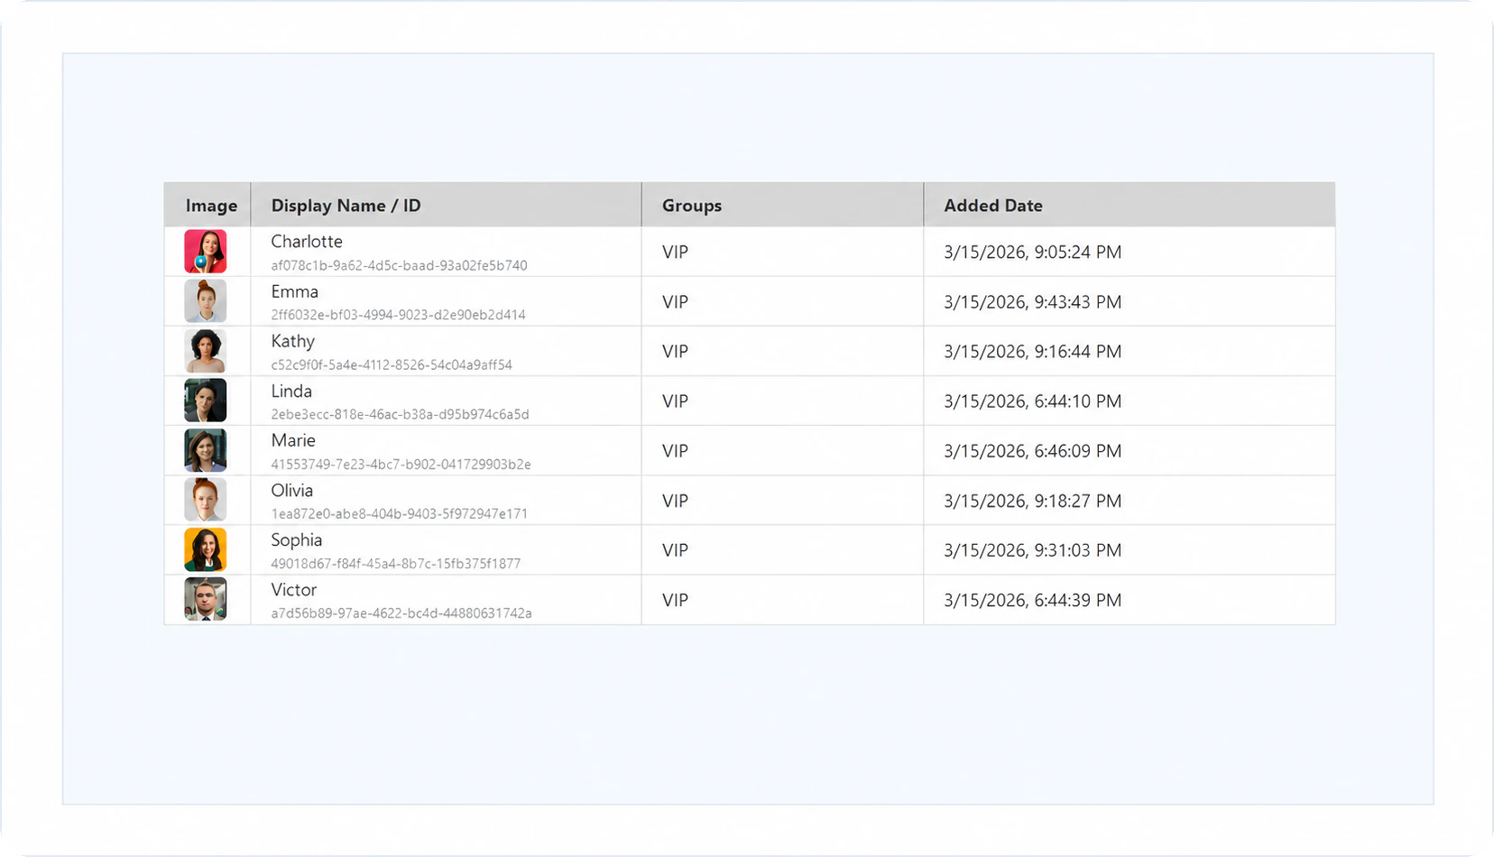The height and width of the screenshot is (857, 1494).
Task: Click Victor's profile photo thumbnail
Action: point(206,599)
